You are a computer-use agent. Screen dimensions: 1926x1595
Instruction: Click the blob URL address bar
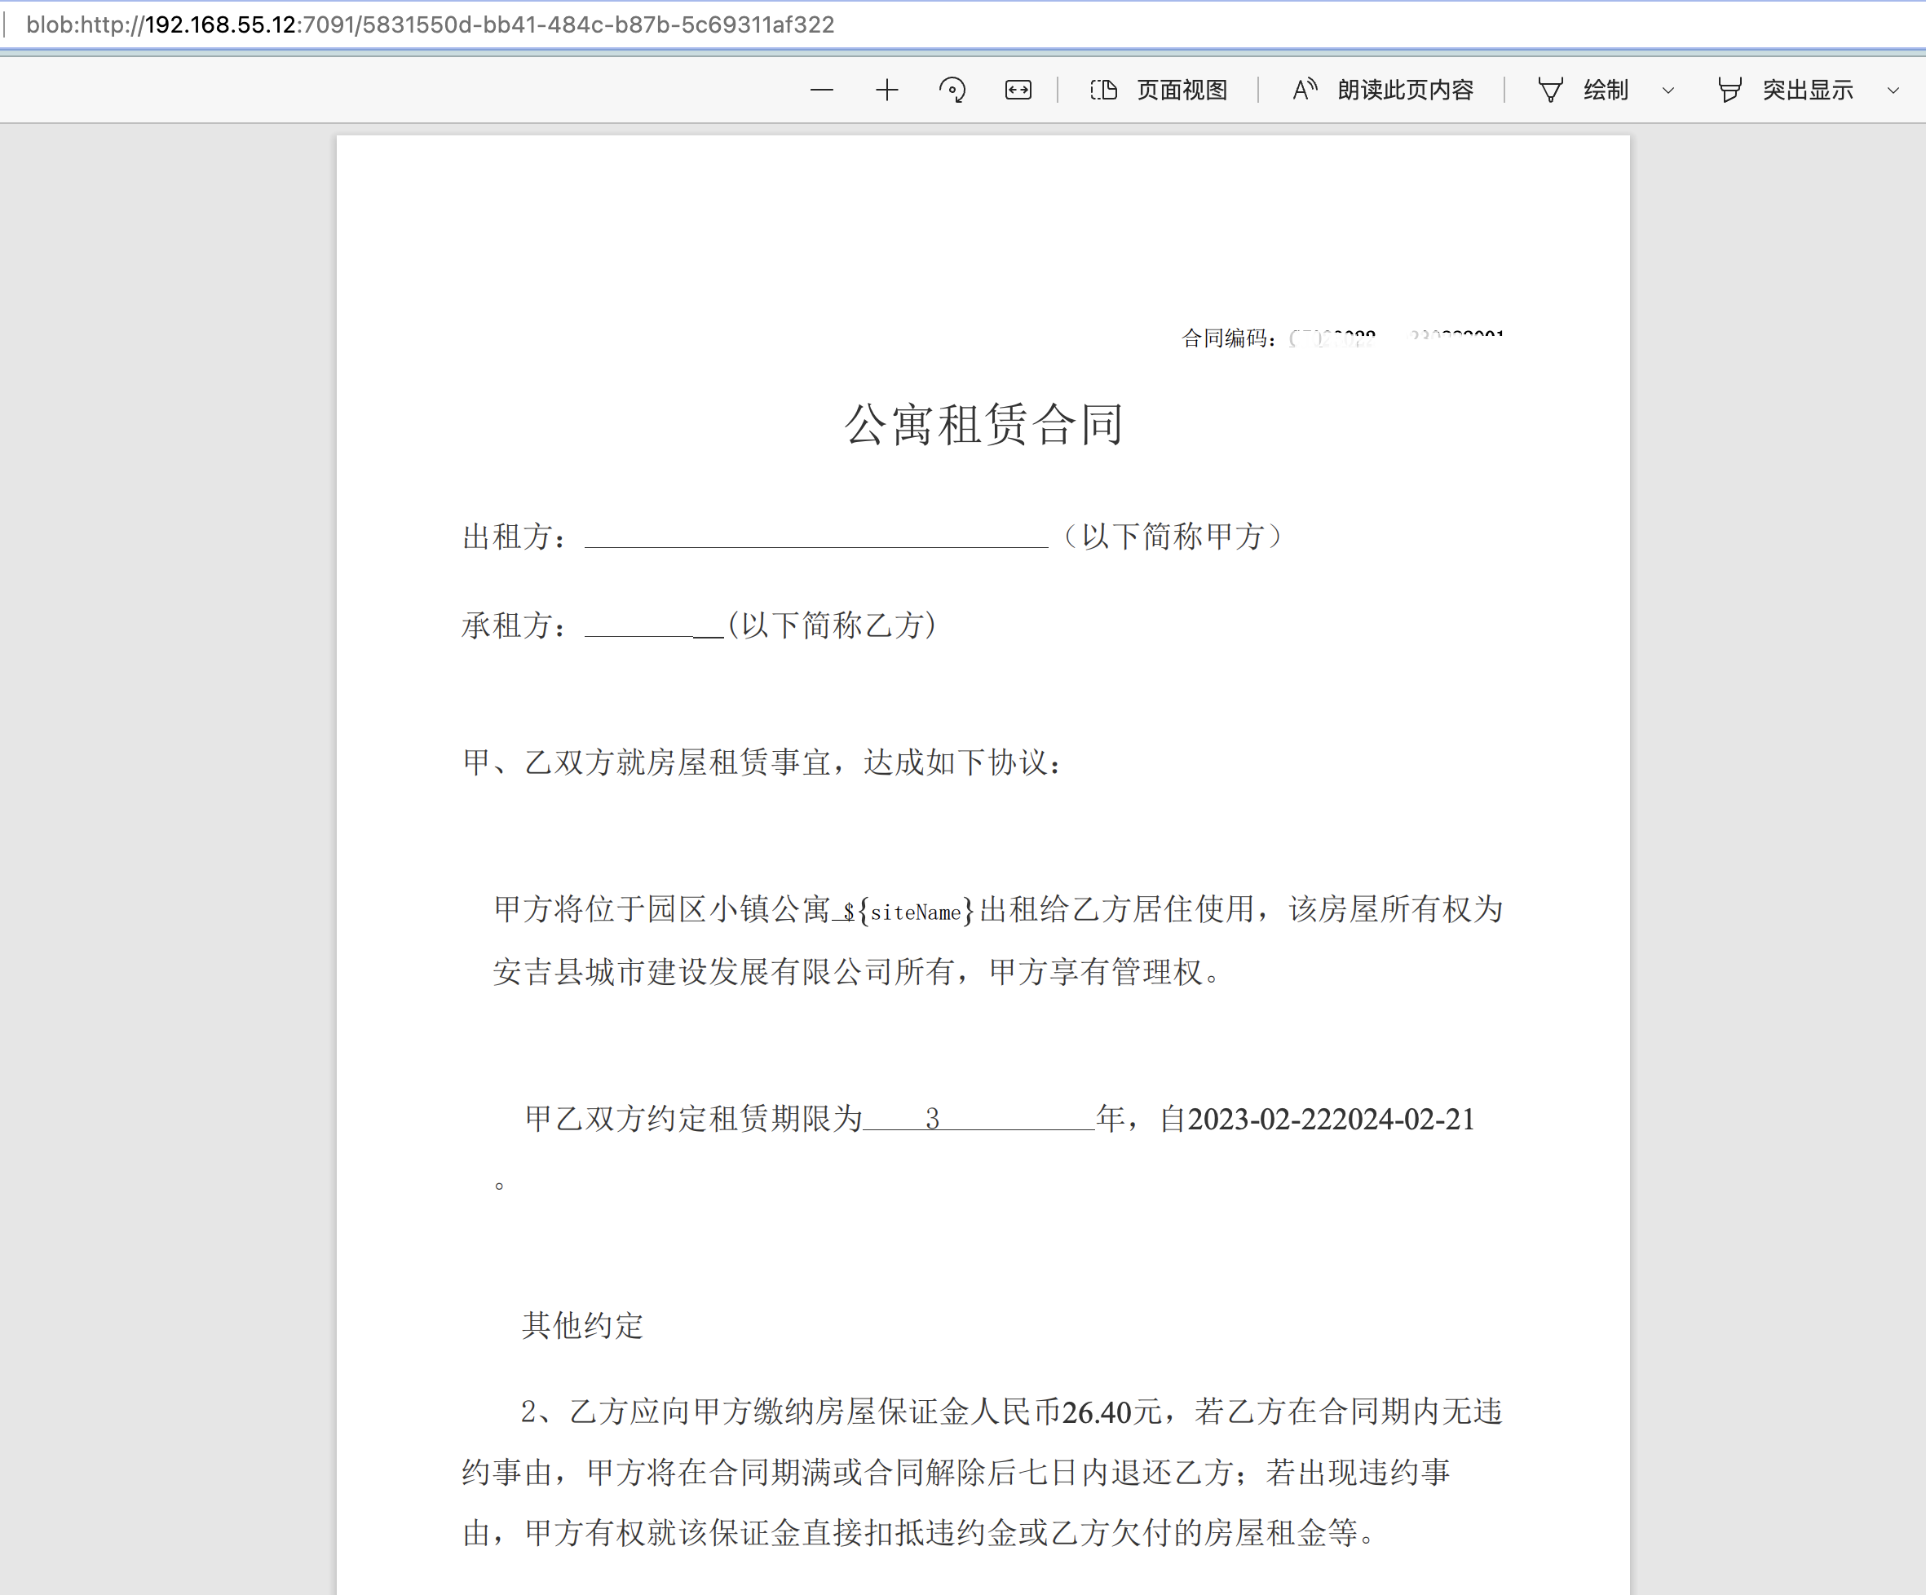pos(431,24)
